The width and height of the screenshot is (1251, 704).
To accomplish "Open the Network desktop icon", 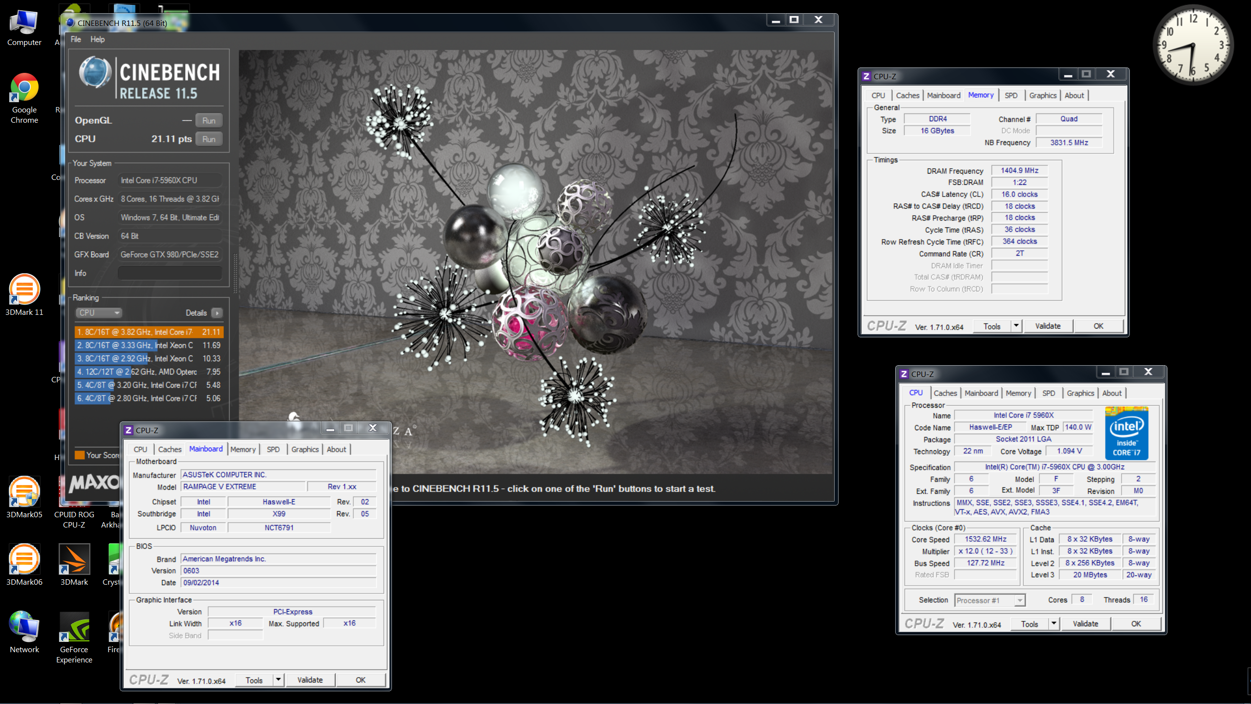I will (x=24, y=632).
